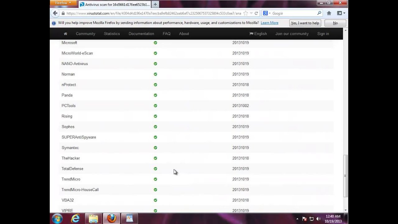This screenshot has width=398, height=224.
Task: Go to the FAQ page
Action: click(x=167, y=34)
